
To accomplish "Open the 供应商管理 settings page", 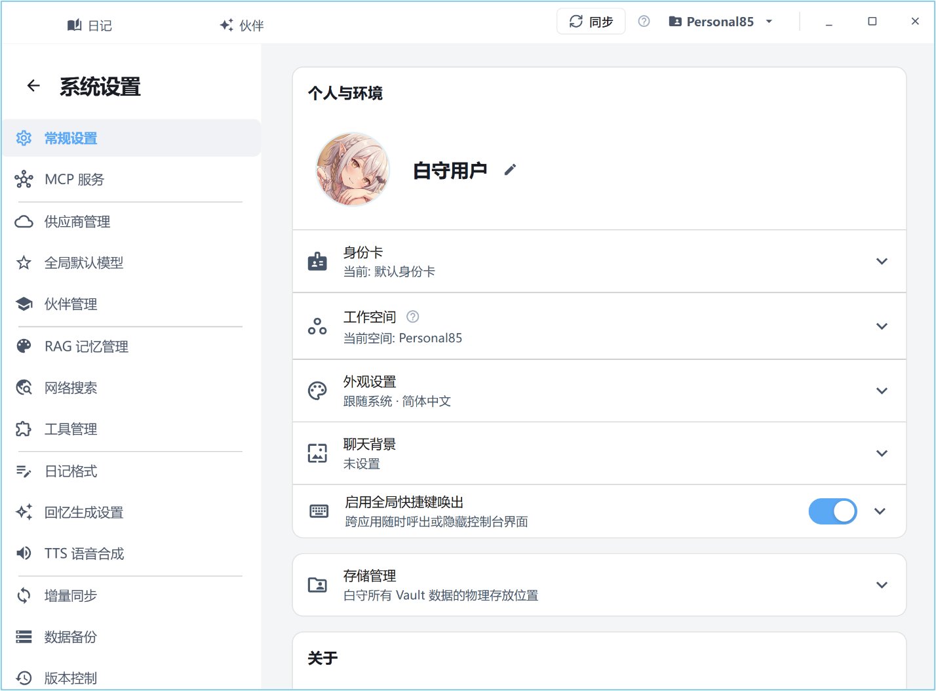I will point(131,222).
